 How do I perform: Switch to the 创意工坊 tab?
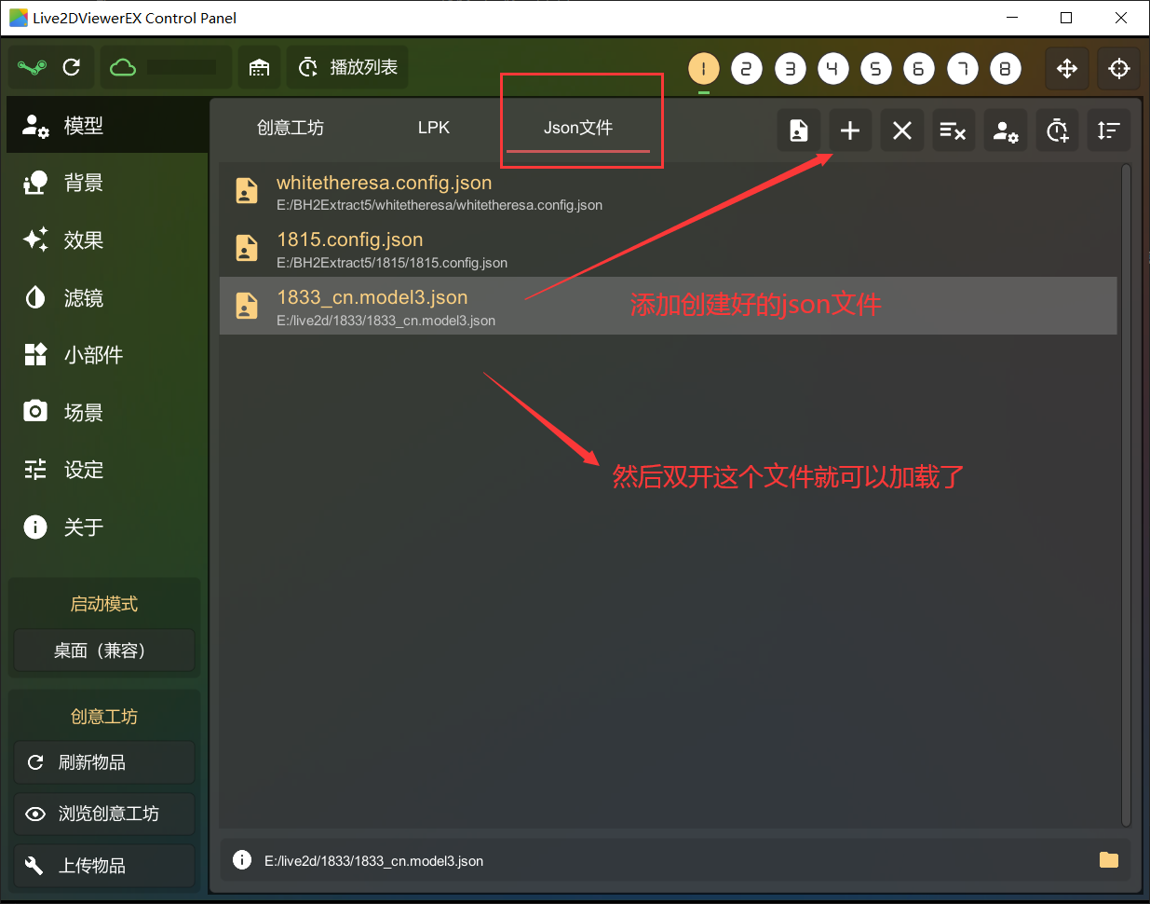[x=291, y=128]
